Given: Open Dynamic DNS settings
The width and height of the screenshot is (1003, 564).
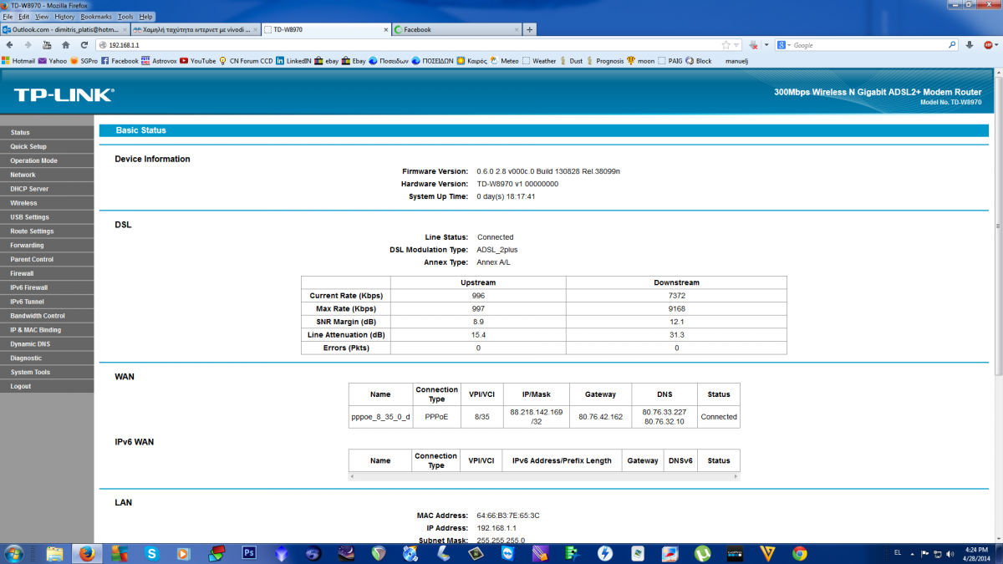Looking at the screenshot, I should pyautogui.click(x=47, y=343).
